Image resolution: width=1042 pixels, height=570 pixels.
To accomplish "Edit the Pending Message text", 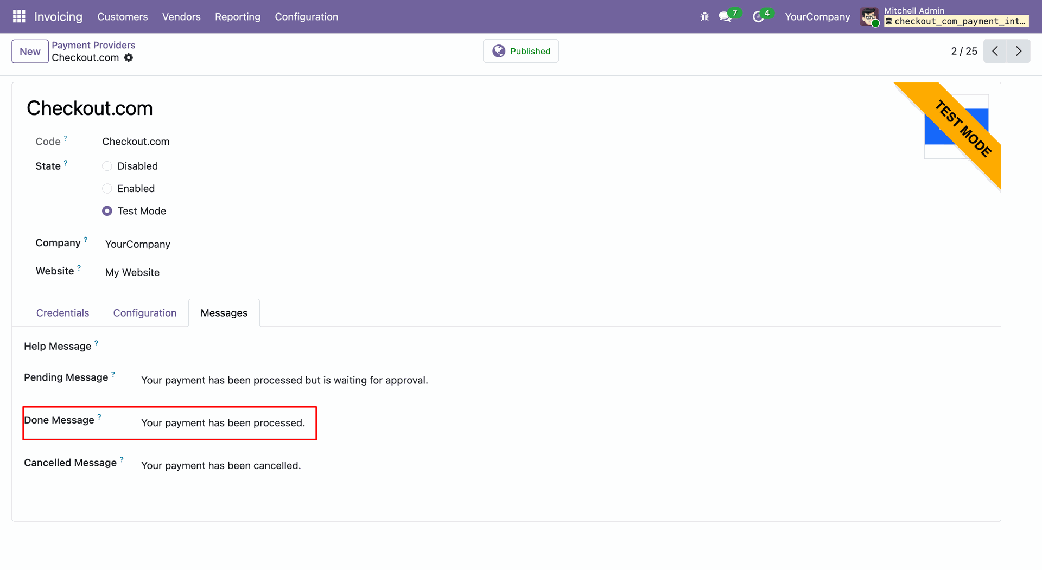I will [284, 380].
